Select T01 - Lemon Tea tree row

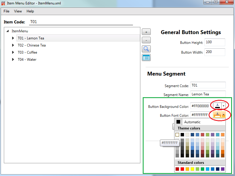click(78, 38)
